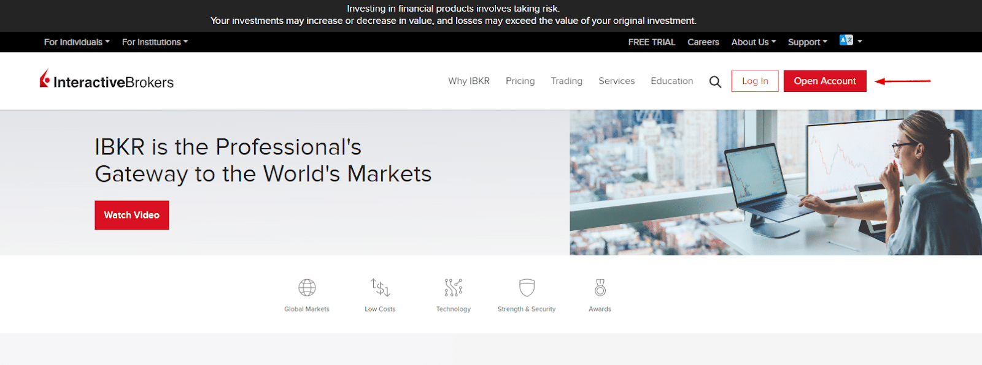The image size is (982, 365).
Task: Open the language selector dropdown arrow
Action: pyautogui.click(x=860, y=41)
